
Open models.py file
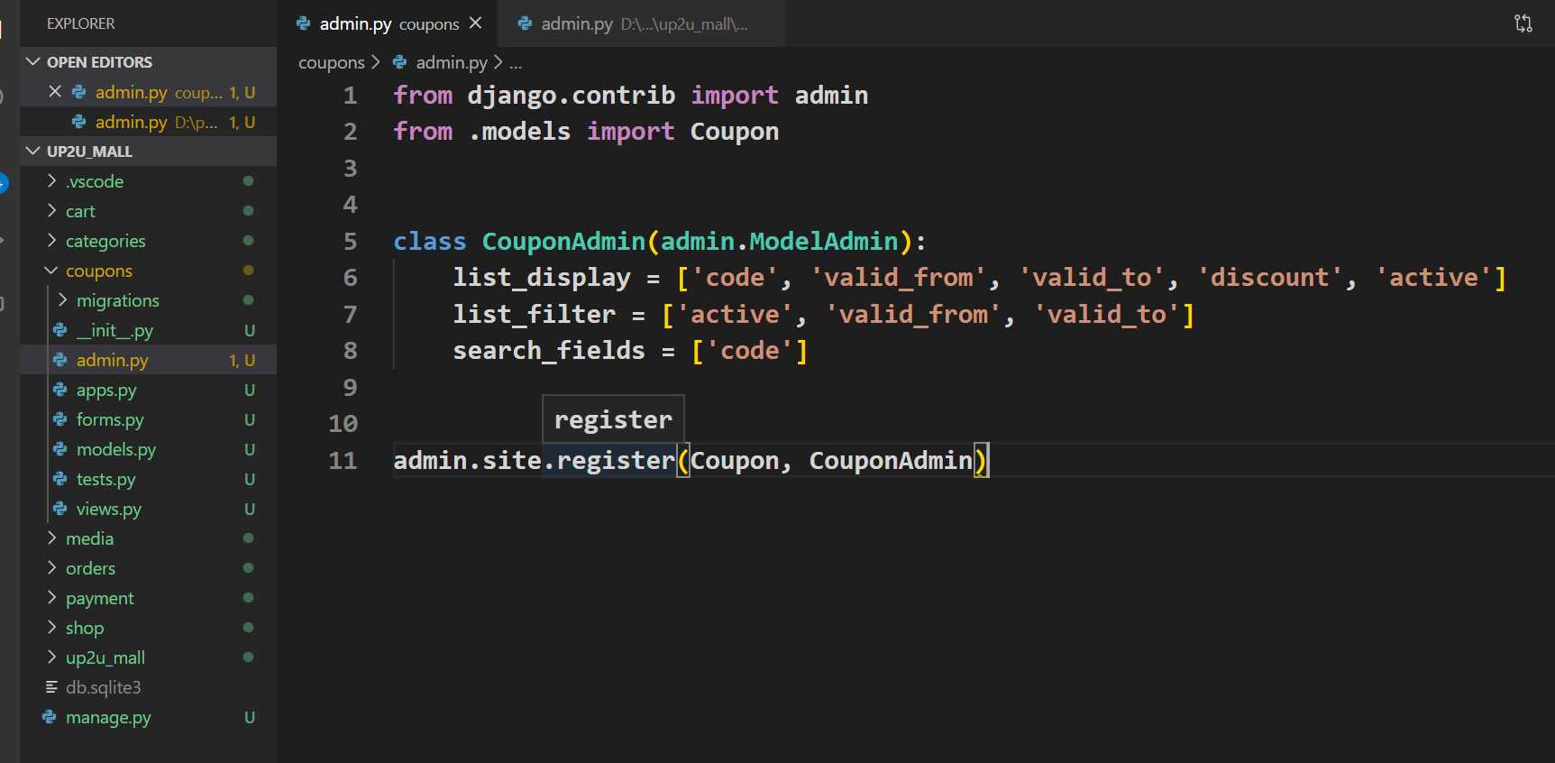pos(149,449)
